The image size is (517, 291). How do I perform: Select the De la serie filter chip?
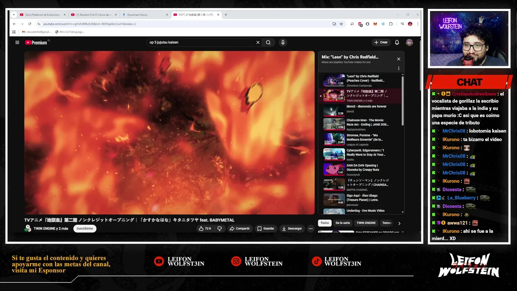[x=343, y=223]
